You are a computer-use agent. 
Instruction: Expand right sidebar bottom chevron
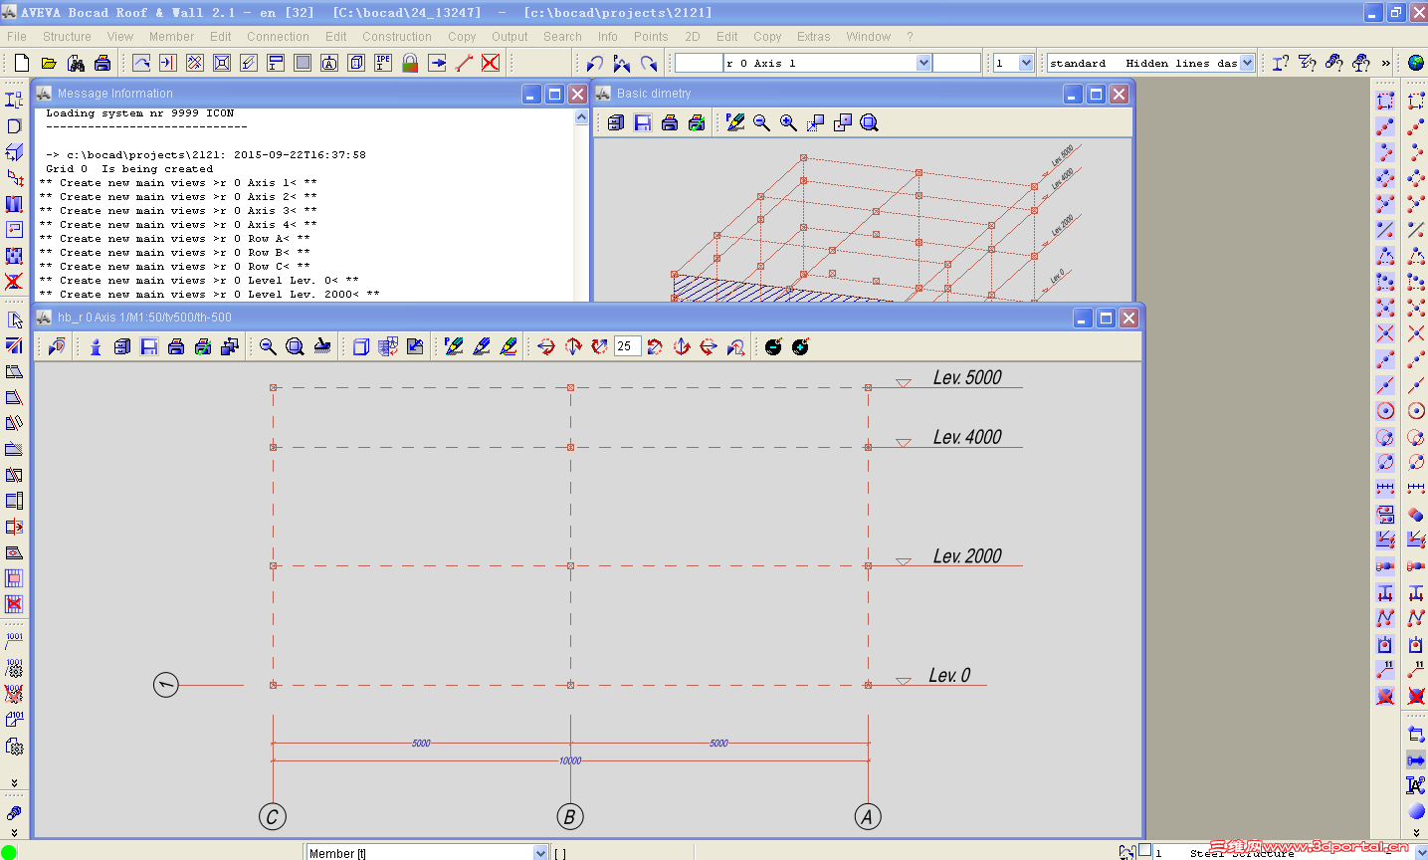coord(1416,833)
